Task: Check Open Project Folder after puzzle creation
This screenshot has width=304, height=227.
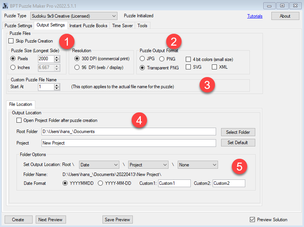Action: click(x=19, y=120)
